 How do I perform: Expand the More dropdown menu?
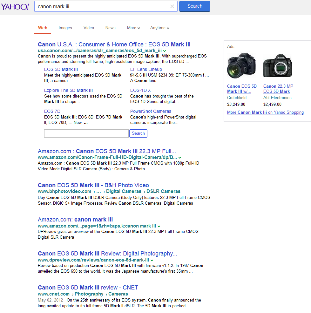pyautogui.click(x=133, y=28)
